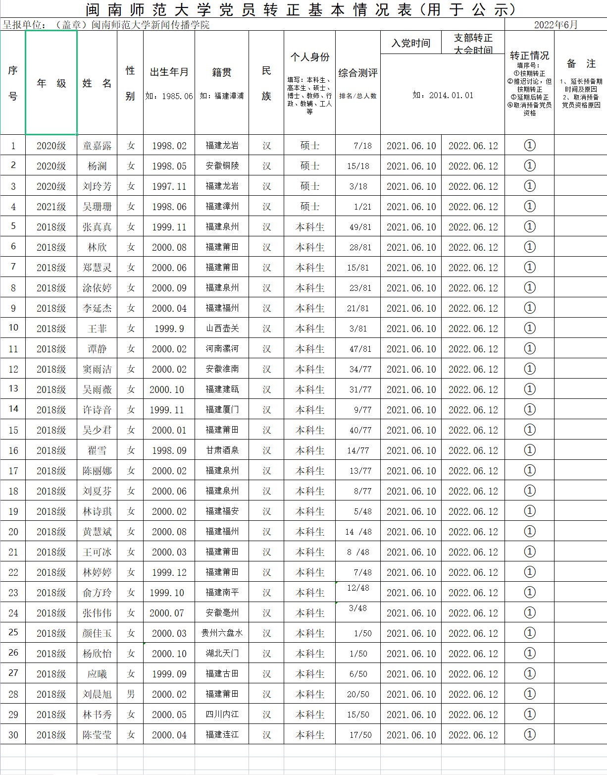Select the 2022年6月 date cell
Viewport: 607px width, 775px height.
(x=556, y=25)
